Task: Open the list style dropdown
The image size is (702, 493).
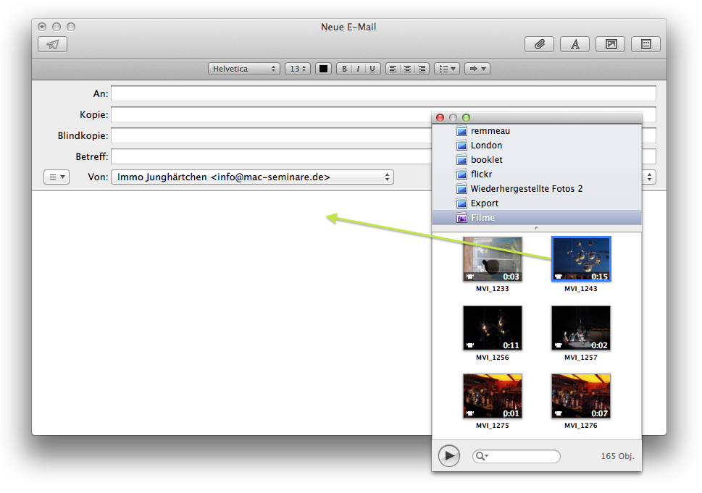Action: pos(447,69)
